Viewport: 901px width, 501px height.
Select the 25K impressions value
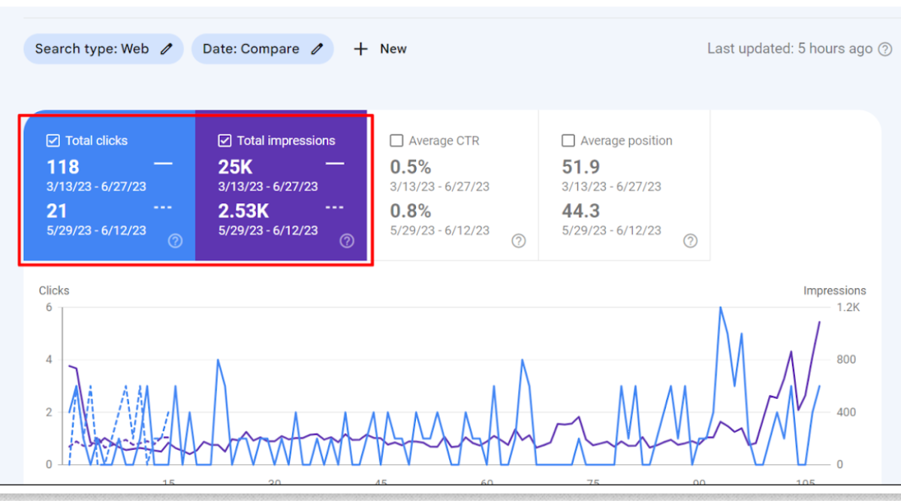coord(237,166)
